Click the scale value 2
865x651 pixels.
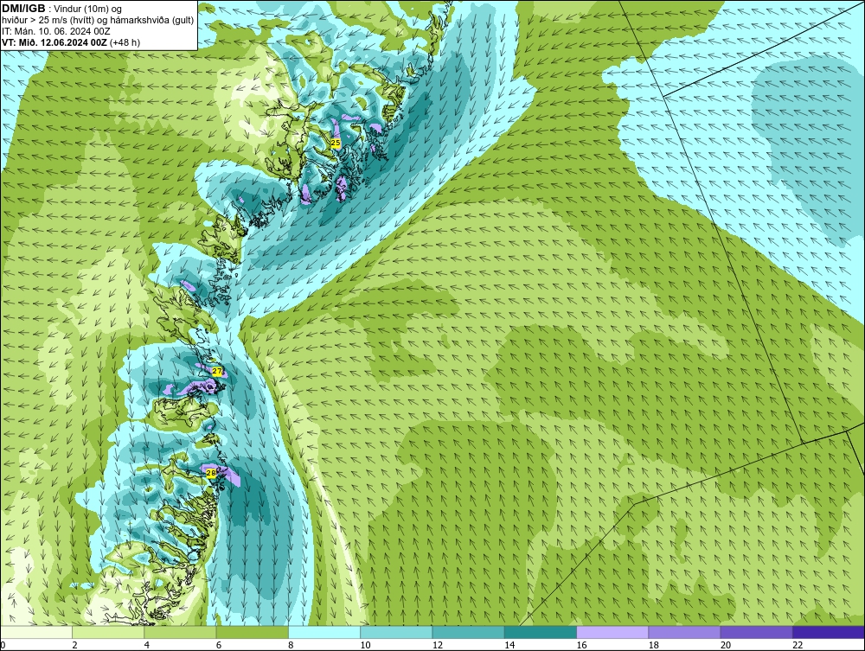tap(74, 646)
